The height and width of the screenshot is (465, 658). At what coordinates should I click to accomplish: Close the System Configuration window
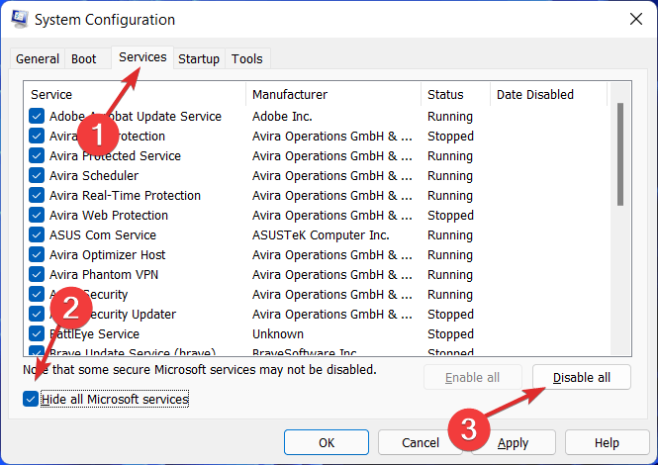(633, 19)
